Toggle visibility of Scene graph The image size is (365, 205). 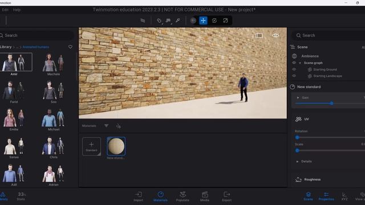294,63
